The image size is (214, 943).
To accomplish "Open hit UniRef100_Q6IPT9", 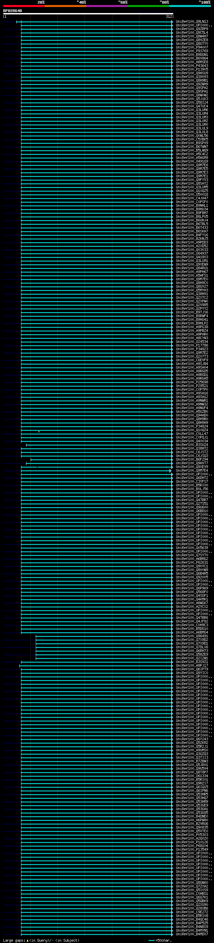I will [192, 669].
